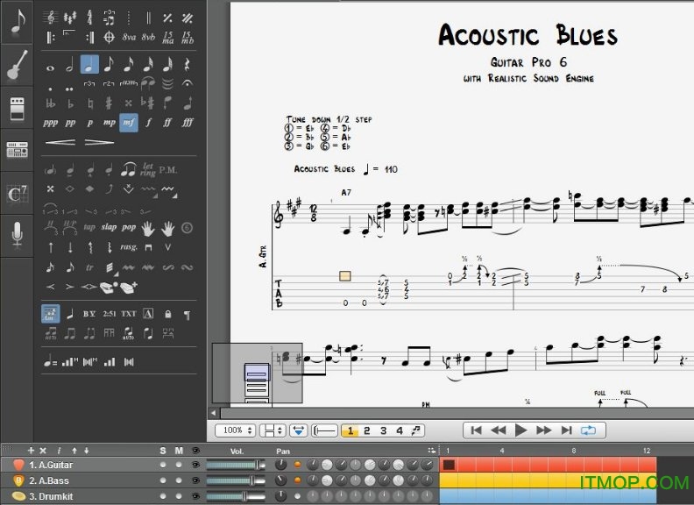Apply the pop technique
The image size is (694, 505).
(129, 227)
